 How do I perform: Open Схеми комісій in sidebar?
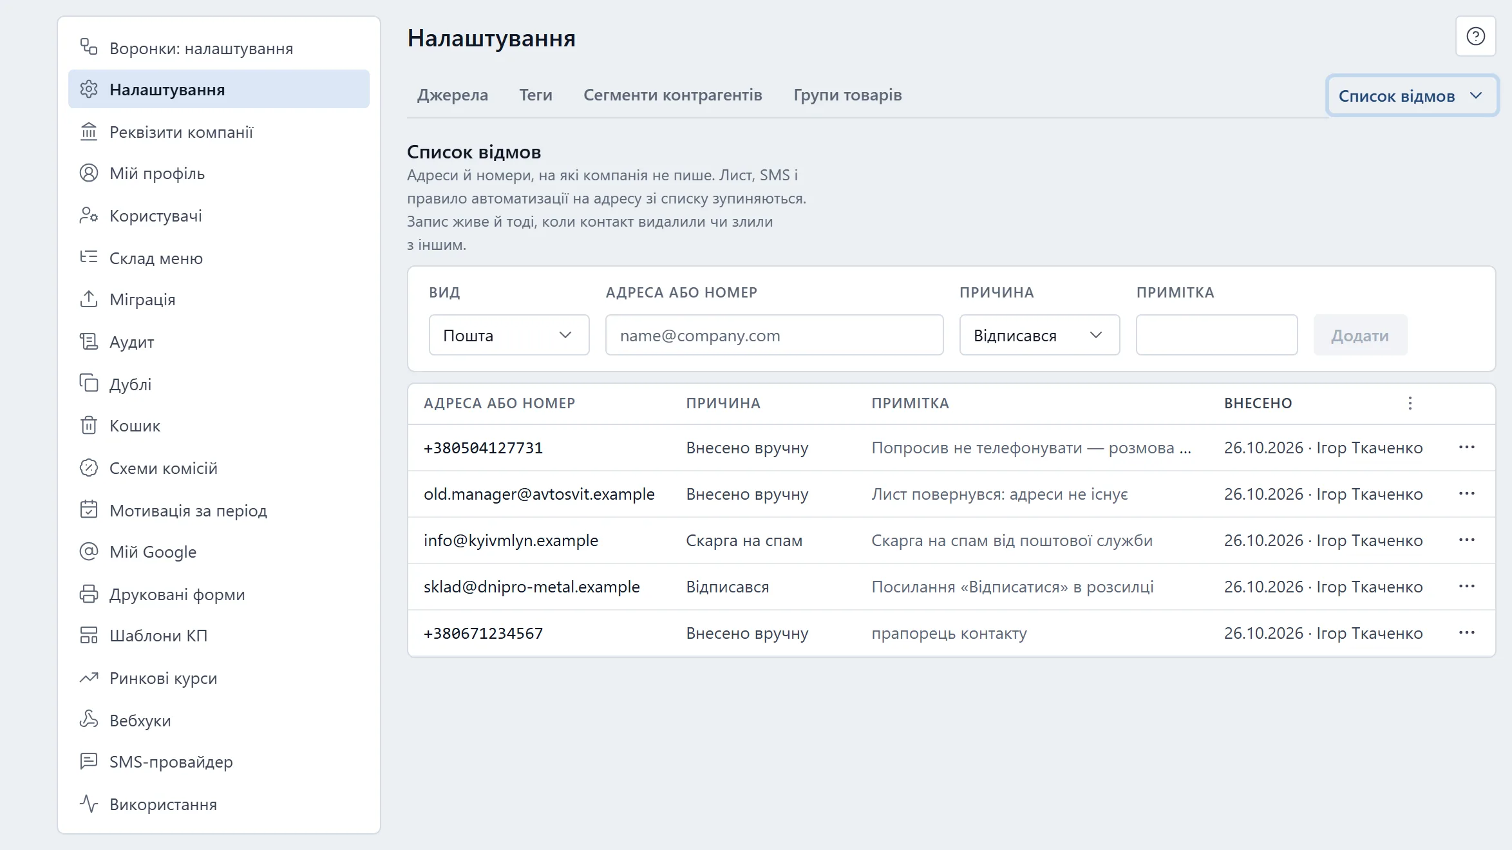(219, 467)
